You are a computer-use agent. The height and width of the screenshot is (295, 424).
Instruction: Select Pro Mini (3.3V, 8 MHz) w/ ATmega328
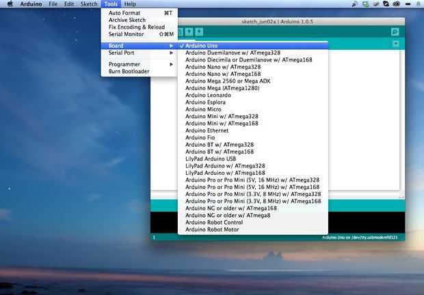[x=253, y=194]
